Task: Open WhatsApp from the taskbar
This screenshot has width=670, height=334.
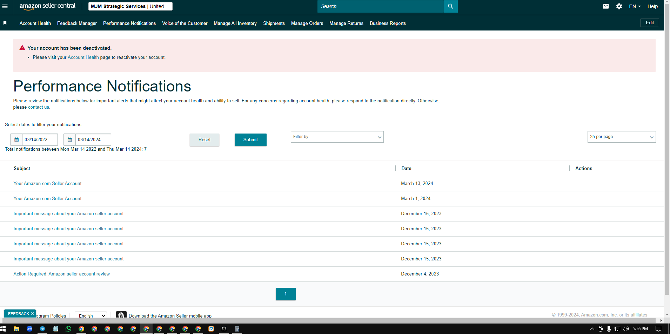Action: pos(68,329)
